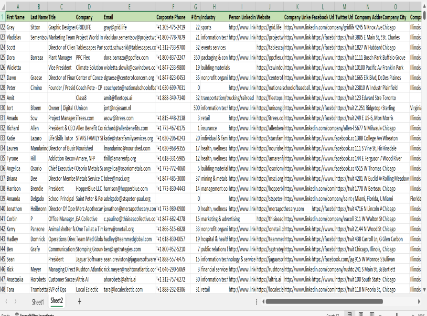
Task: Switch to Page Layout view in status bar
Action: tap(361, 315)
